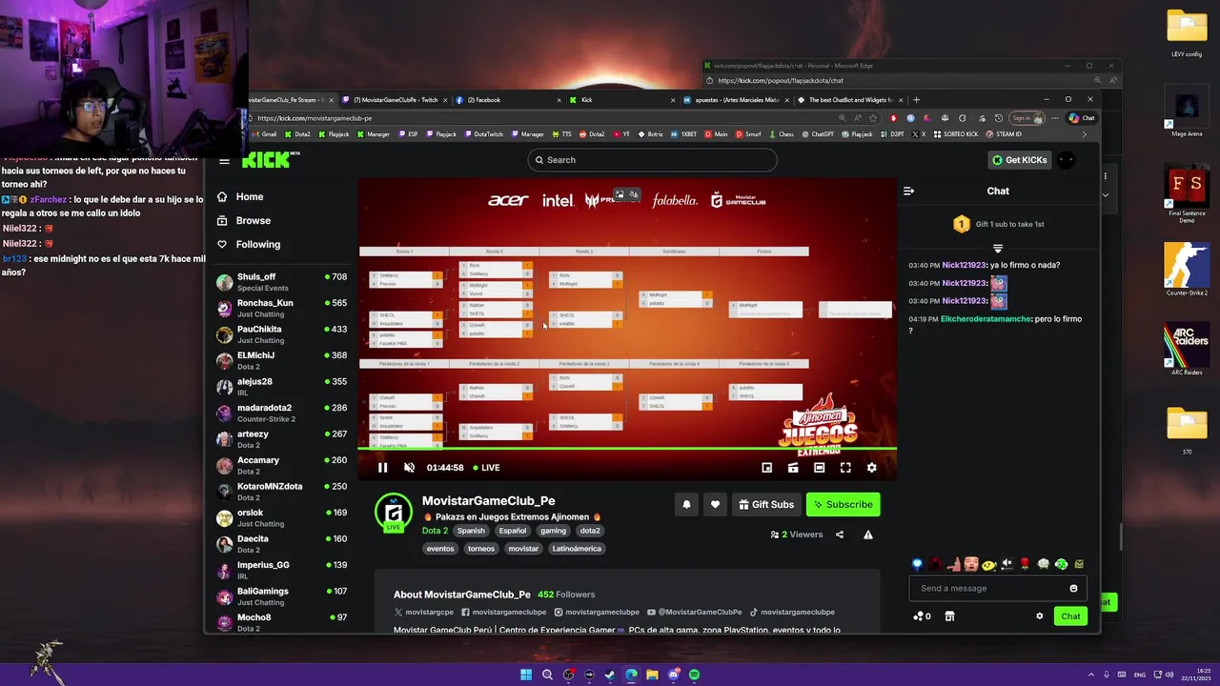Click the green Subscribe button
The height and width of the screenshot is (686, 1220).
click(x=843, y=505)
